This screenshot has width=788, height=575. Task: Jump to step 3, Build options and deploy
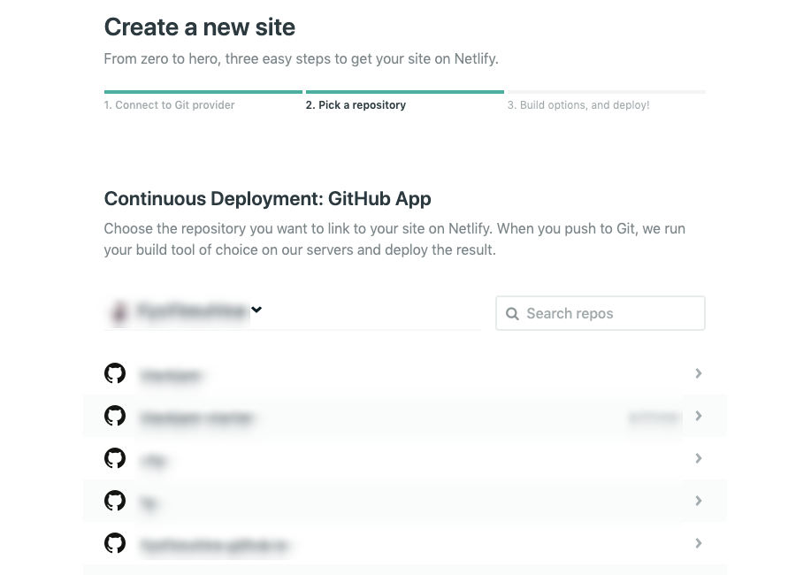578,104
